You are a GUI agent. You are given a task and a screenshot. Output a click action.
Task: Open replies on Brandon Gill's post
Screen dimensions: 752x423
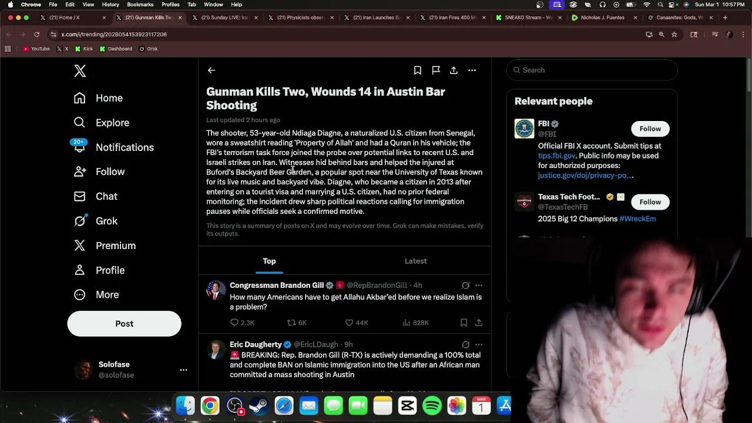click(242, 323)
